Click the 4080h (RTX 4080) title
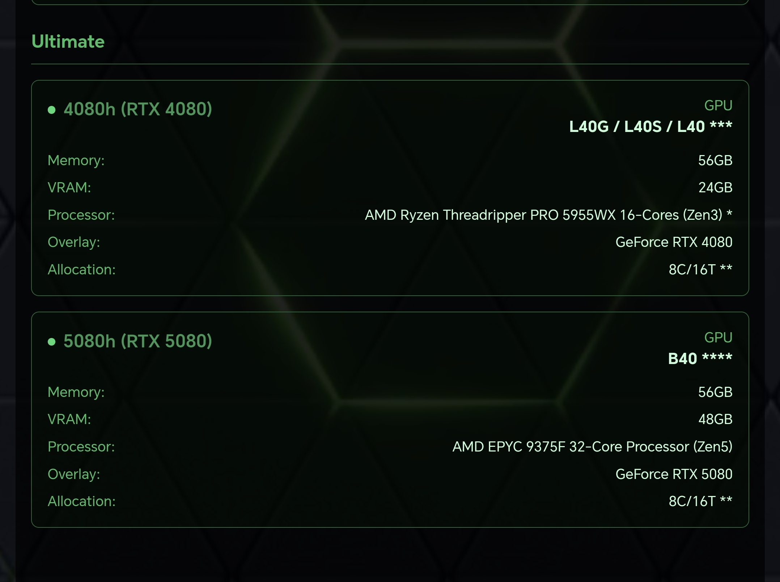 pyautogui.click(x=138, y=109)
